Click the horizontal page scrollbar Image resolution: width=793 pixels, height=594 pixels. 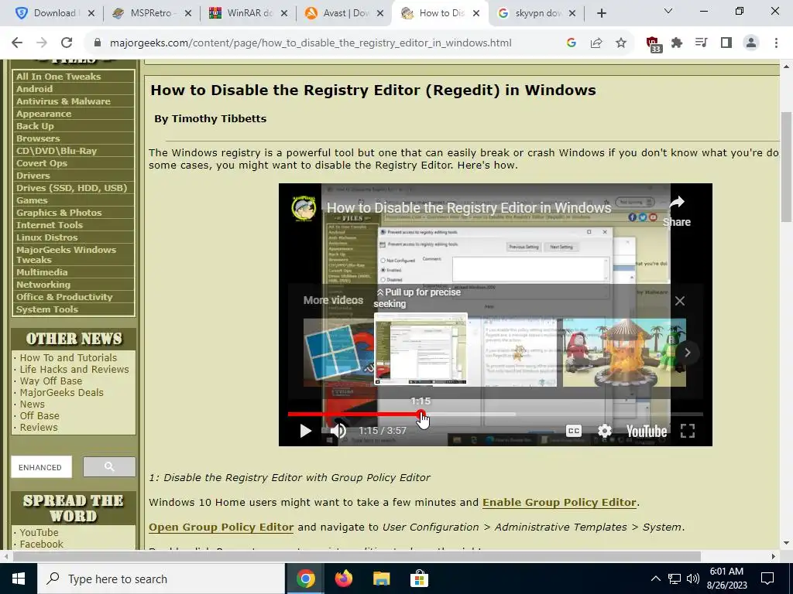click(x=356, y=556)
